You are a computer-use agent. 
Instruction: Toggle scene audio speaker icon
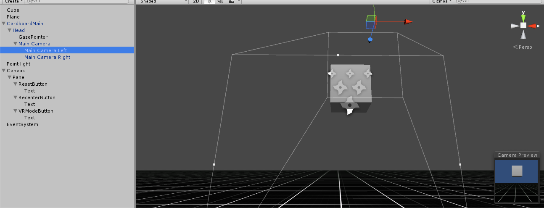[x=219, y=1]
